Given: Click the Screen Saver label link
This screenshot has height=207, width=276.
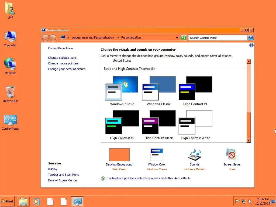Looking at the screenshot, I should (x=232, y=164).
